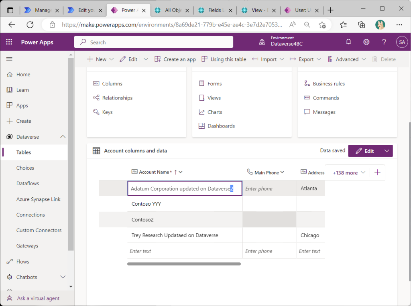
Task: Collapse the left navigation hamburger menu
Action: point(10,59)
